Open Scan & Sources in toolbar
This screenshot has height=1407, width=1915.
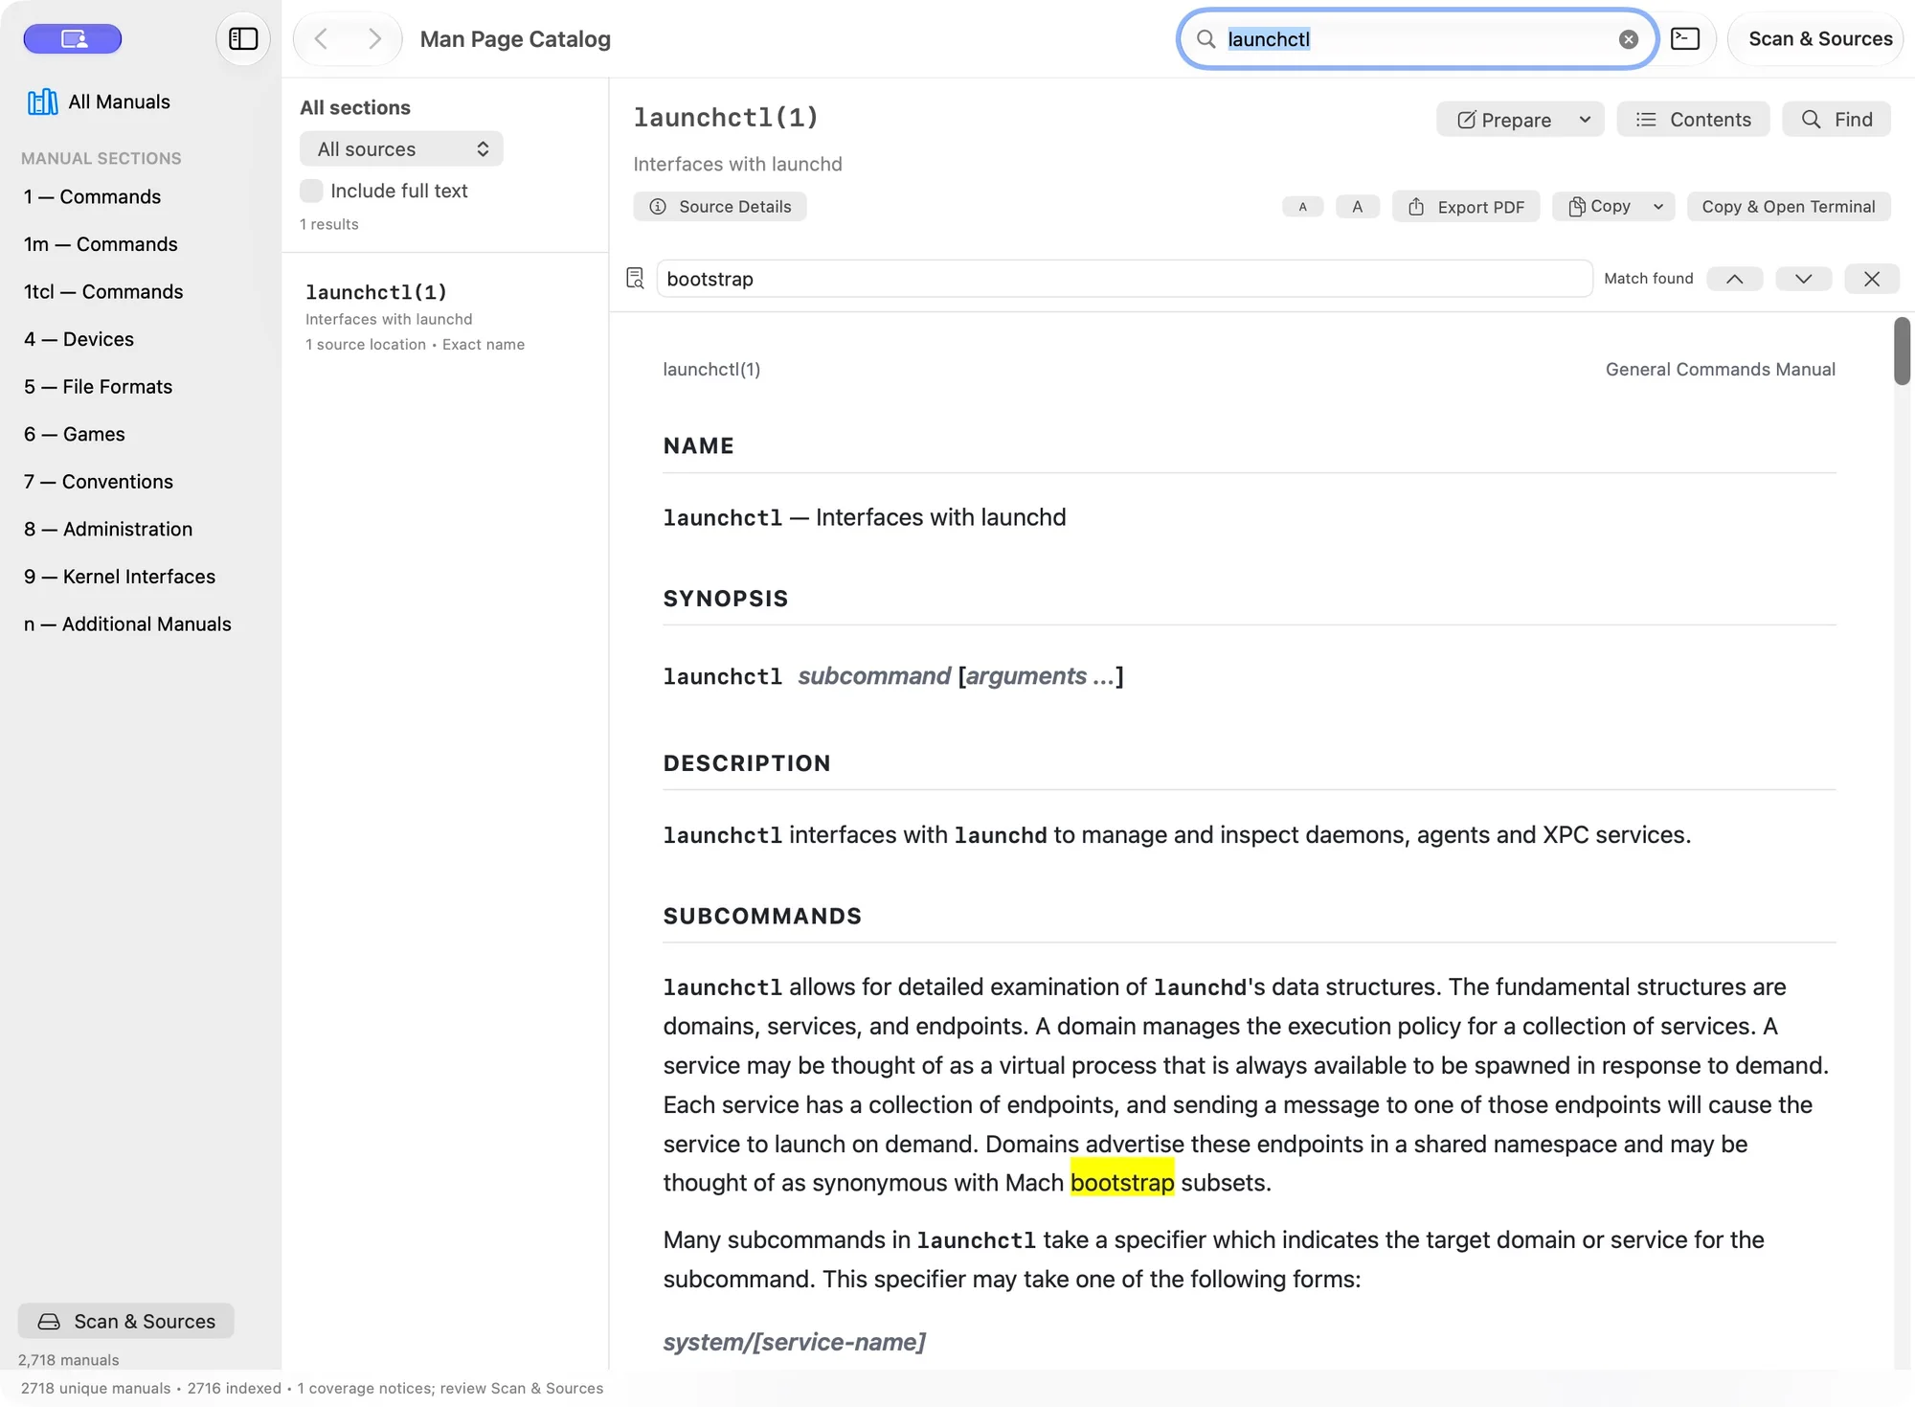point(1820,39)
